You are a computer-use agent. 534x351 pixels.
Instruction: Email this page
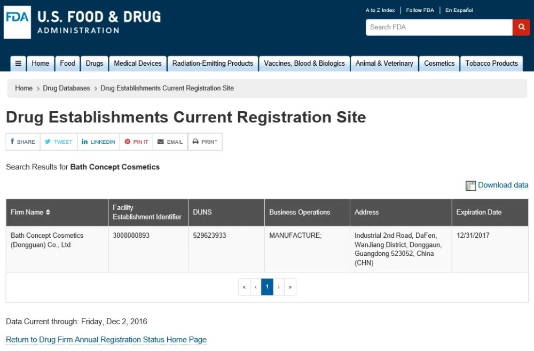point(170,142)
